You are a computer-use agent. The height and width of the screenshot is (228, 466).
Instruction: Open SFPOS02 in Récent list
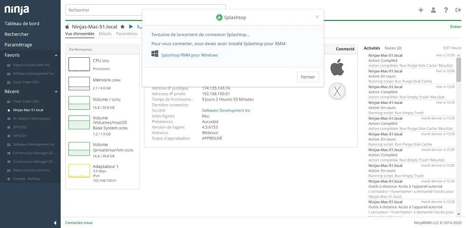(20, 127)
